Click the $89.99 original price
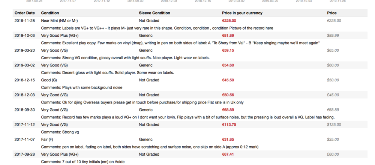The height and width of the screenshot is (165, 375). (333, 35)
